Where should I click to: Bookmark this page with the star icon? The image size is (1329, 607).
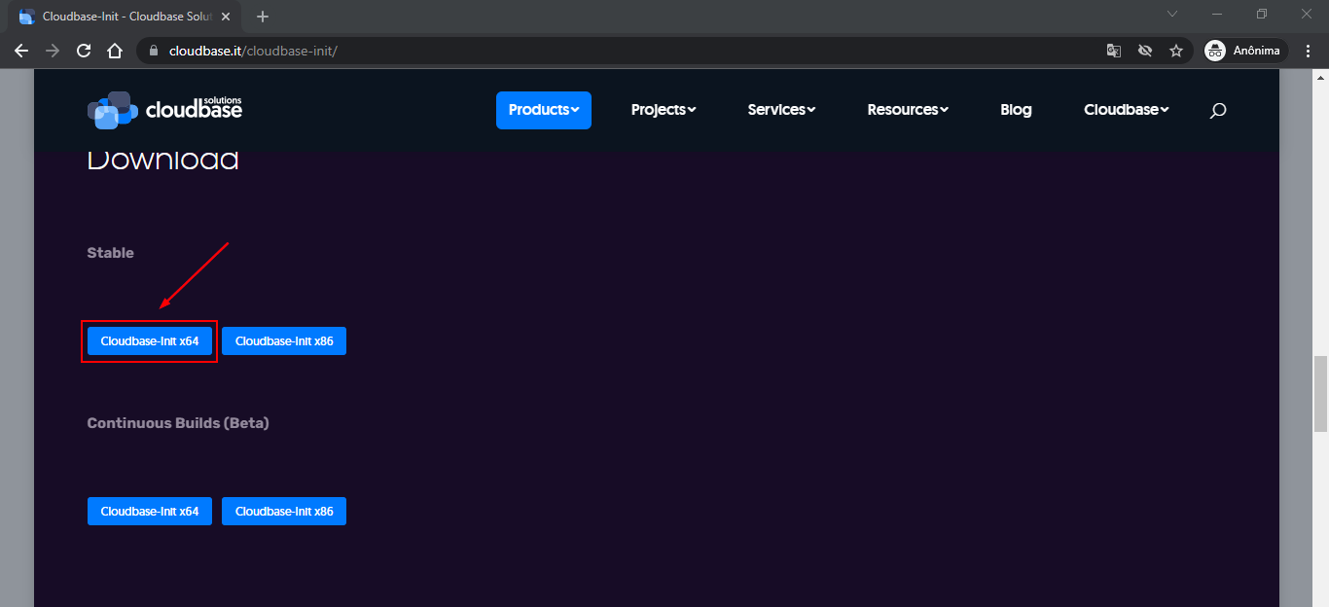[1176, 51]
